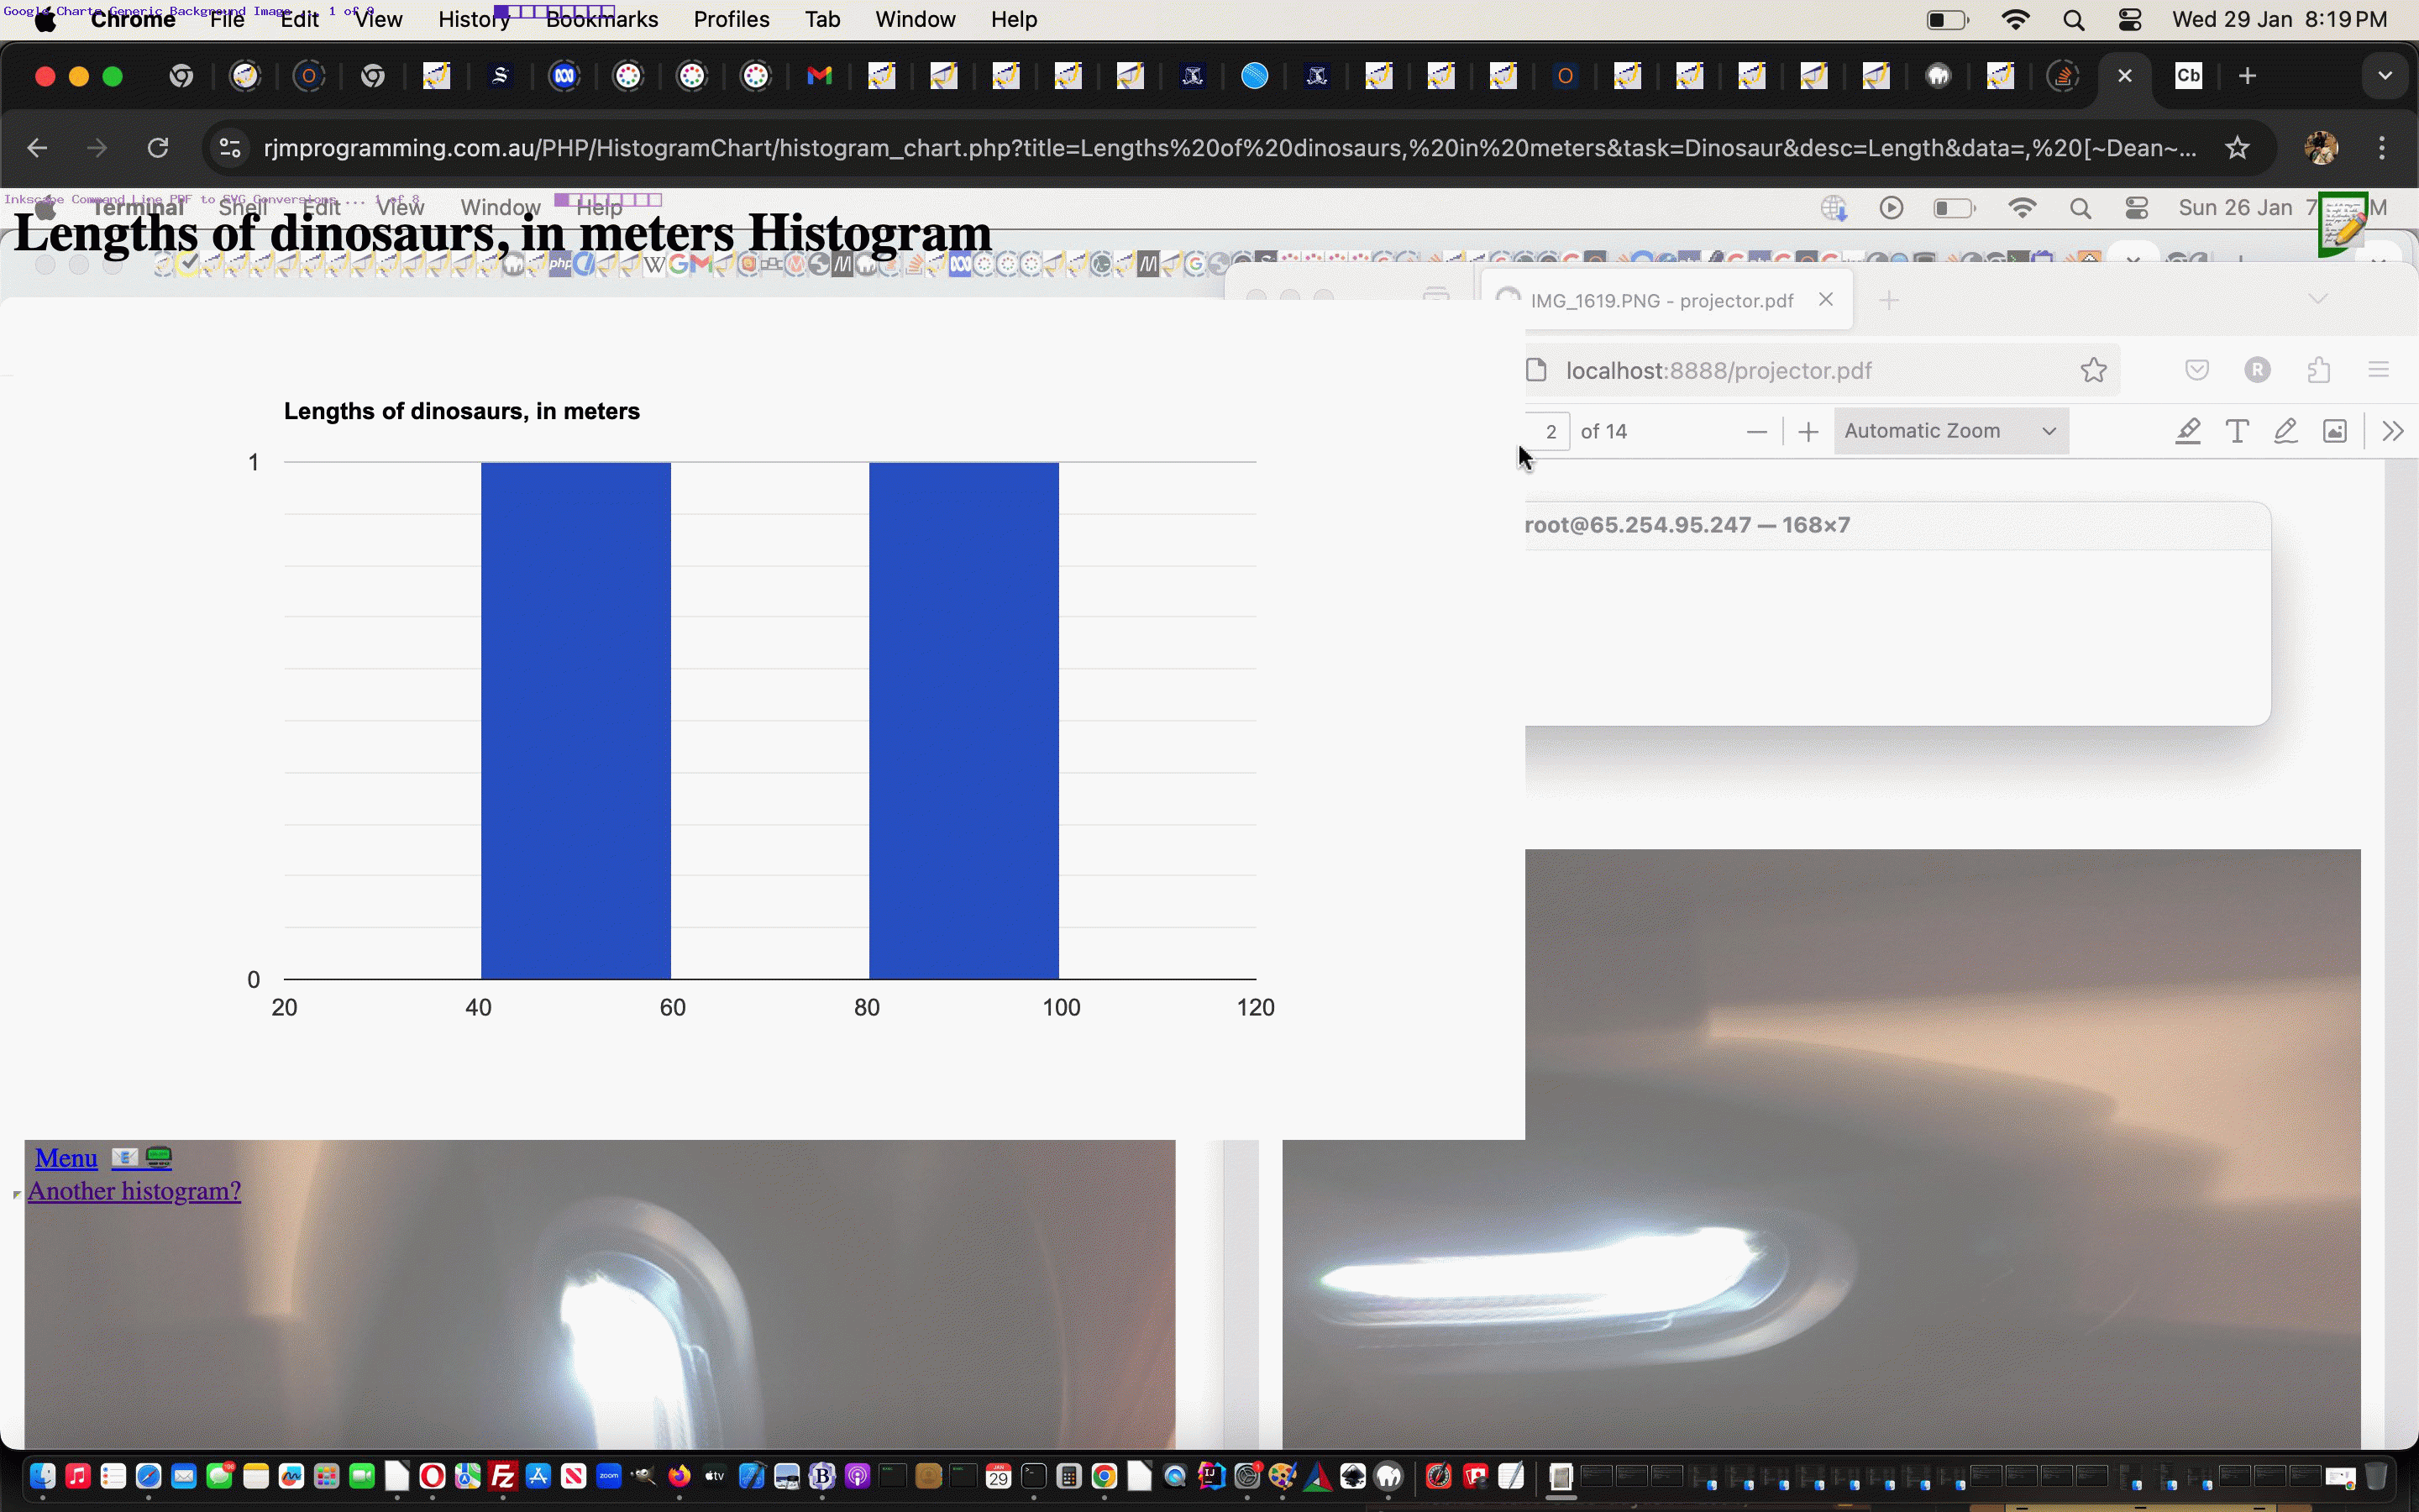The width and height of the screenshot is (2419, 1512).
Task: Reload the histogram chart page
Action: pyautogui.click(x=158, y=148)
